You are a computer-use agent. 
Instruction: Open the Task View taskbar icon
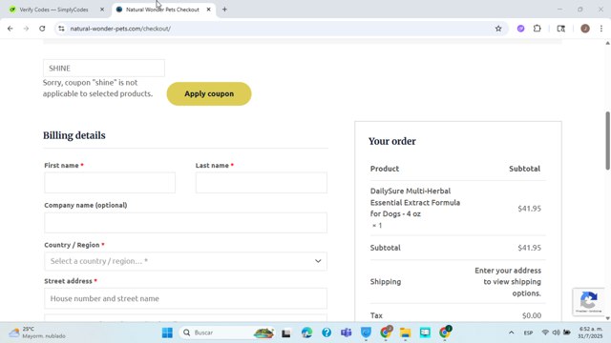click(x=286, y=333)
